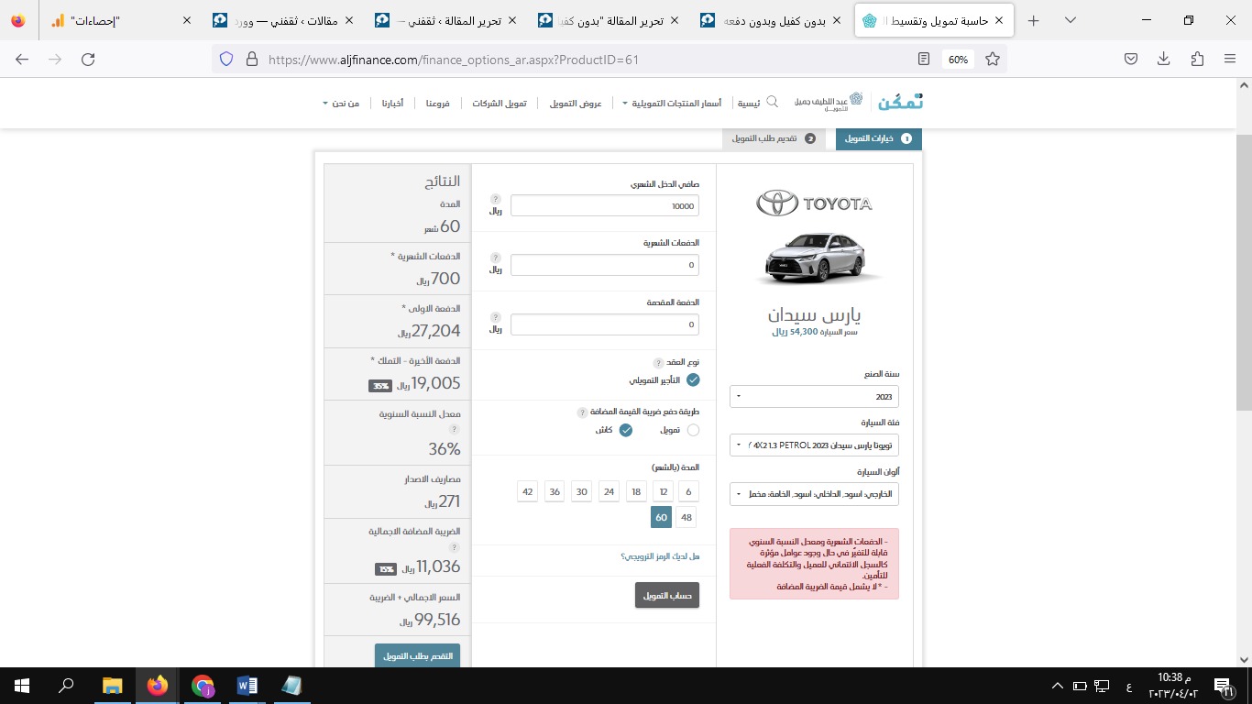Screen dimensions: 1252x704
Task: Choose 60 months duration
Action: coord(661,517)
